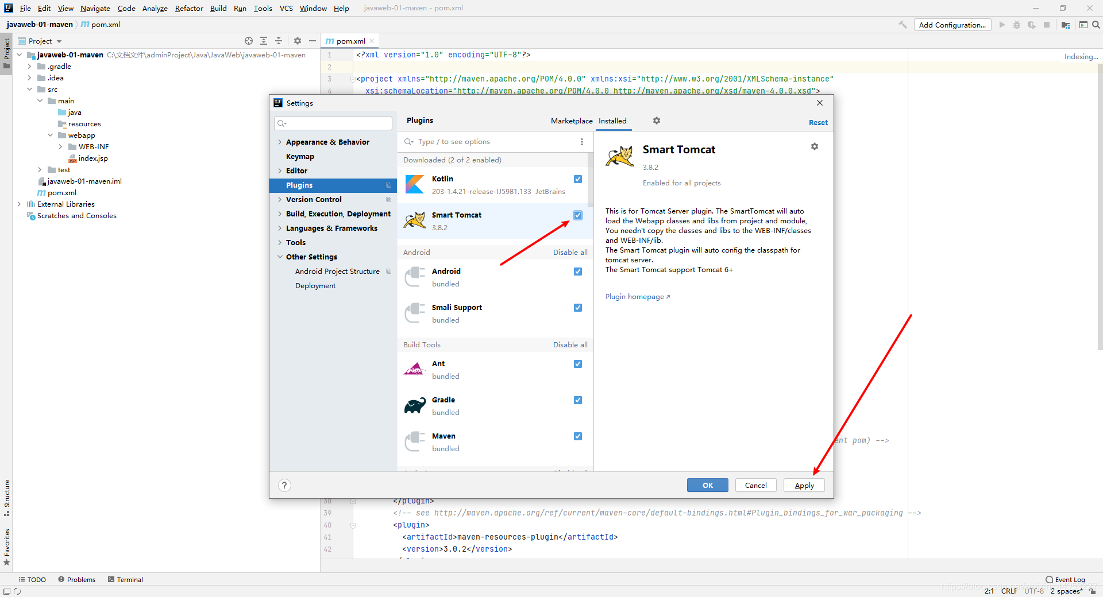Toggle the Ant plugin checkbox
Screen dimensions: 1103x597
[x=578, y=364]
